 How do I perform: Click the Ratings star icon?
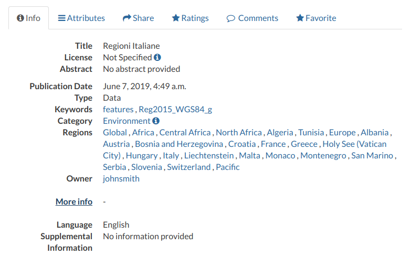[x=176, y=18]
